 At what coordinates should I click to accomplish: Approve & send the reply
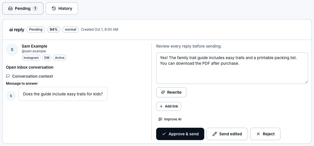[180, 134]
